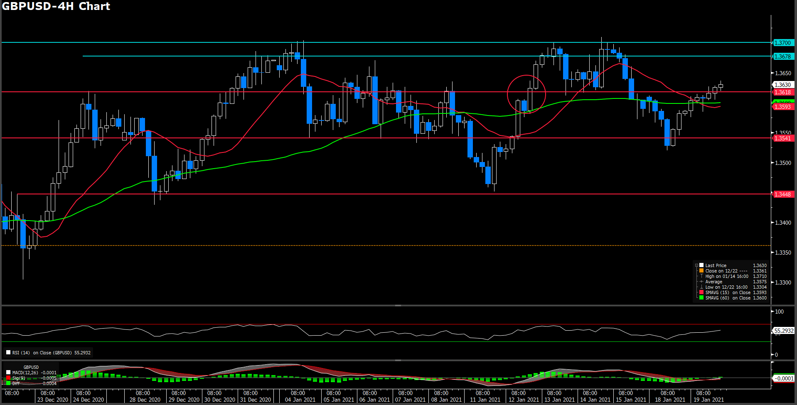Click the Low on 12/22 marker icon
The width and height of the screenshot is (797, 405).
tap(701, 287)
